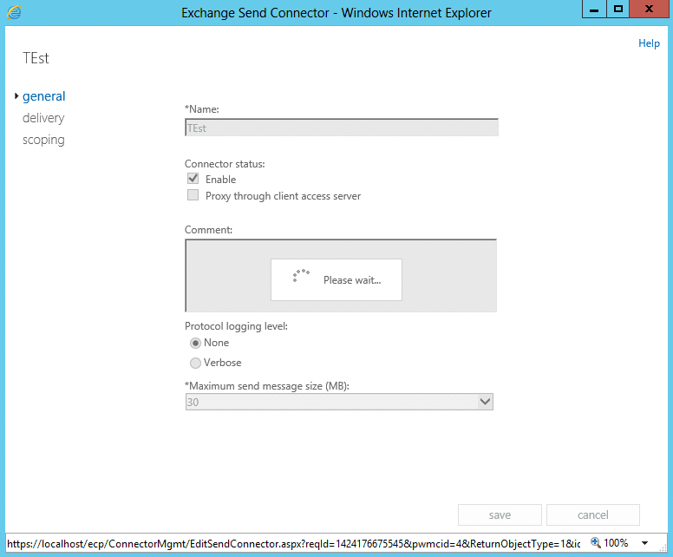Image resolution: width=673 pixels, height=557 pixels.
Task: Switch to the general section
Action: 43,96
